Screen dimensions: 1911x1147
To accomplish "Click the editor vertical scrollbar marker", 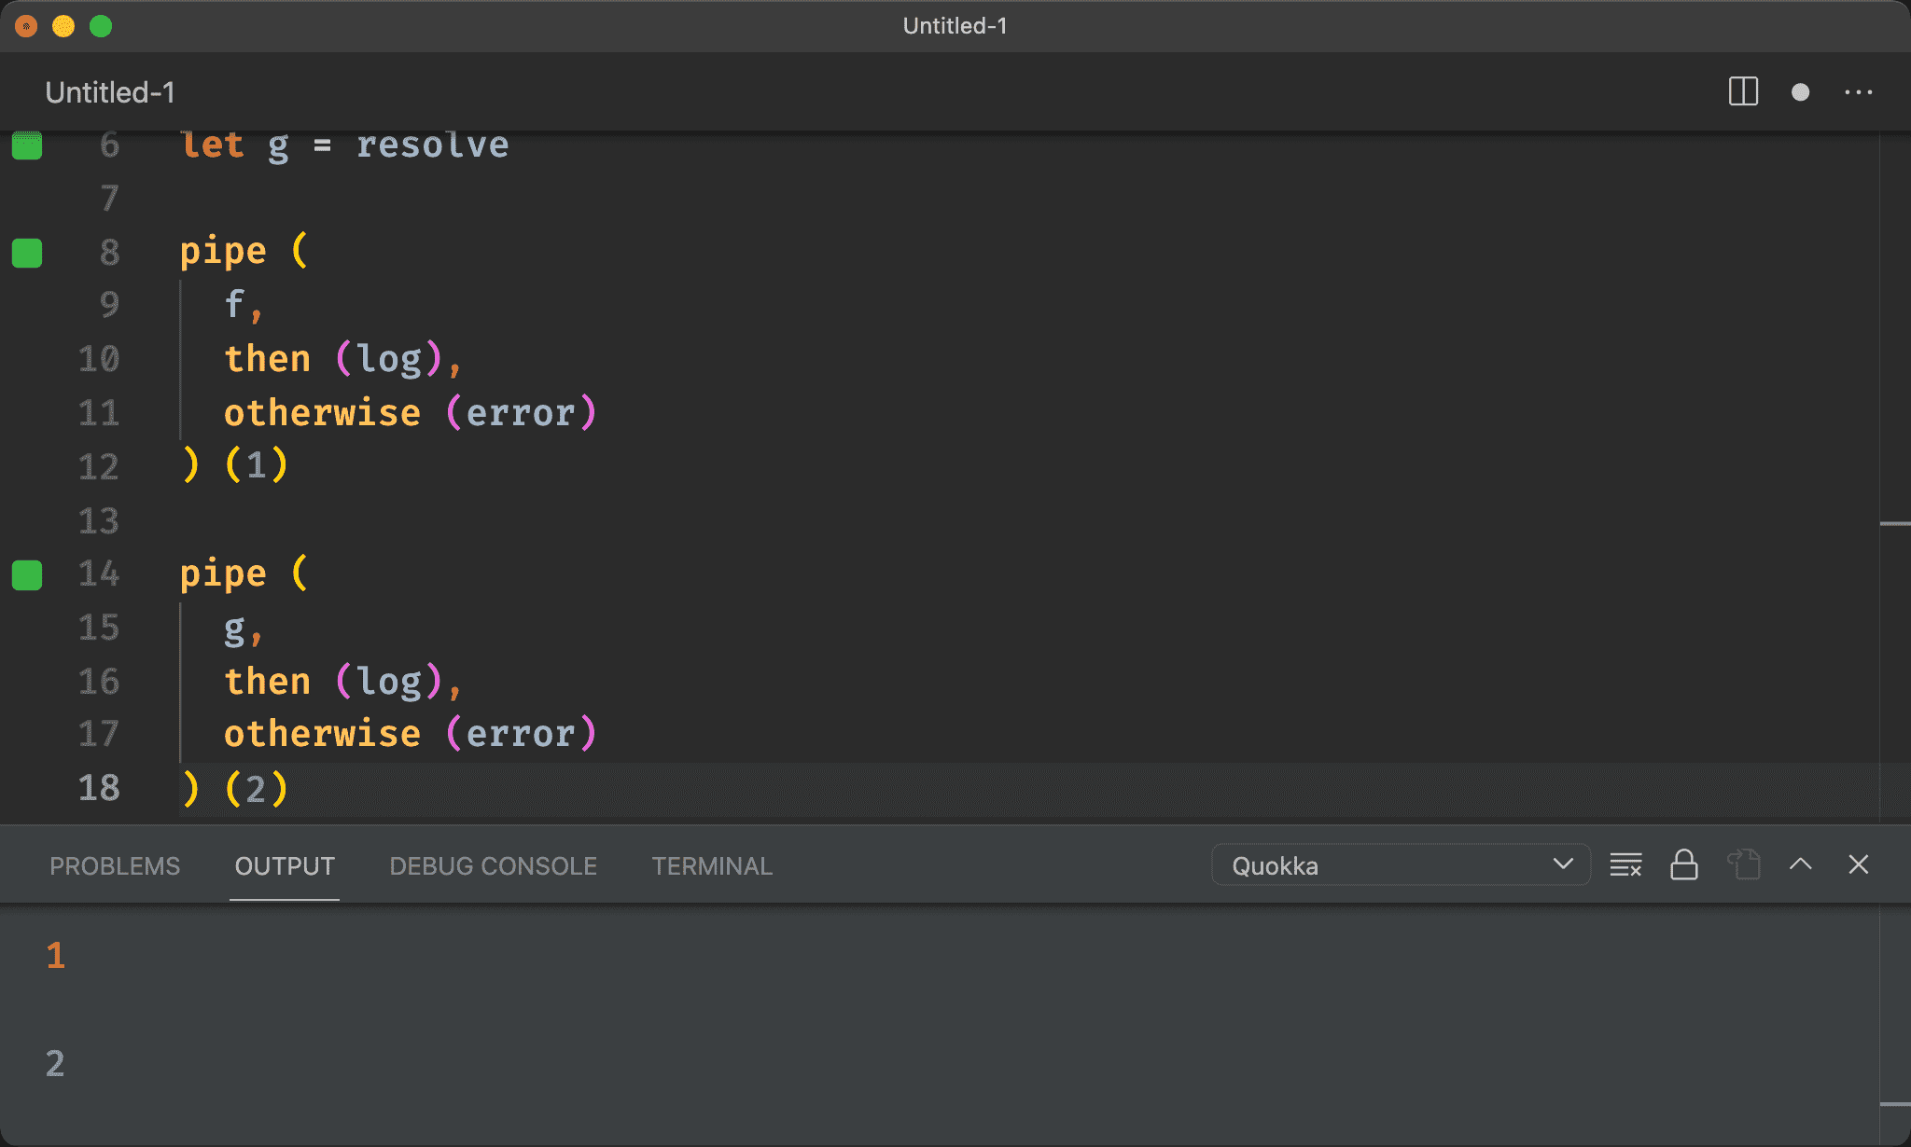I will (x=1895, y=524).
